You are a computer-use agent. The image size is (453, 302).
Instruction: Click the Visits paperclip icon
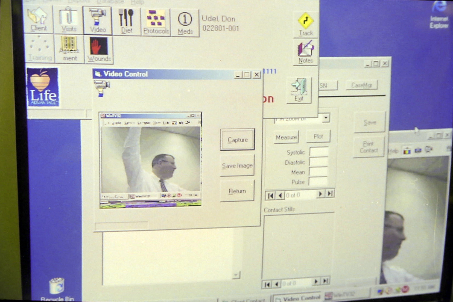[x=68, y=20]
